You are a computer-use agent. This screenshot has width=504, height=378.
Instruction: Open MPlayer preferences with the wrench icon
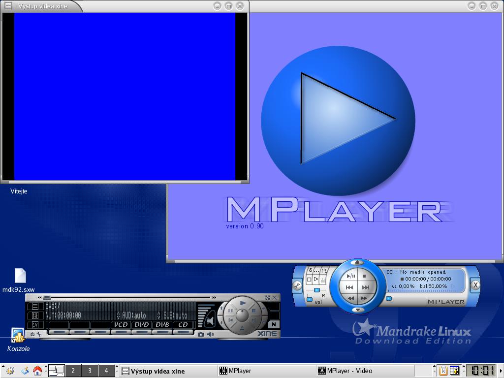pyautogui.click(x=297, y=285)
